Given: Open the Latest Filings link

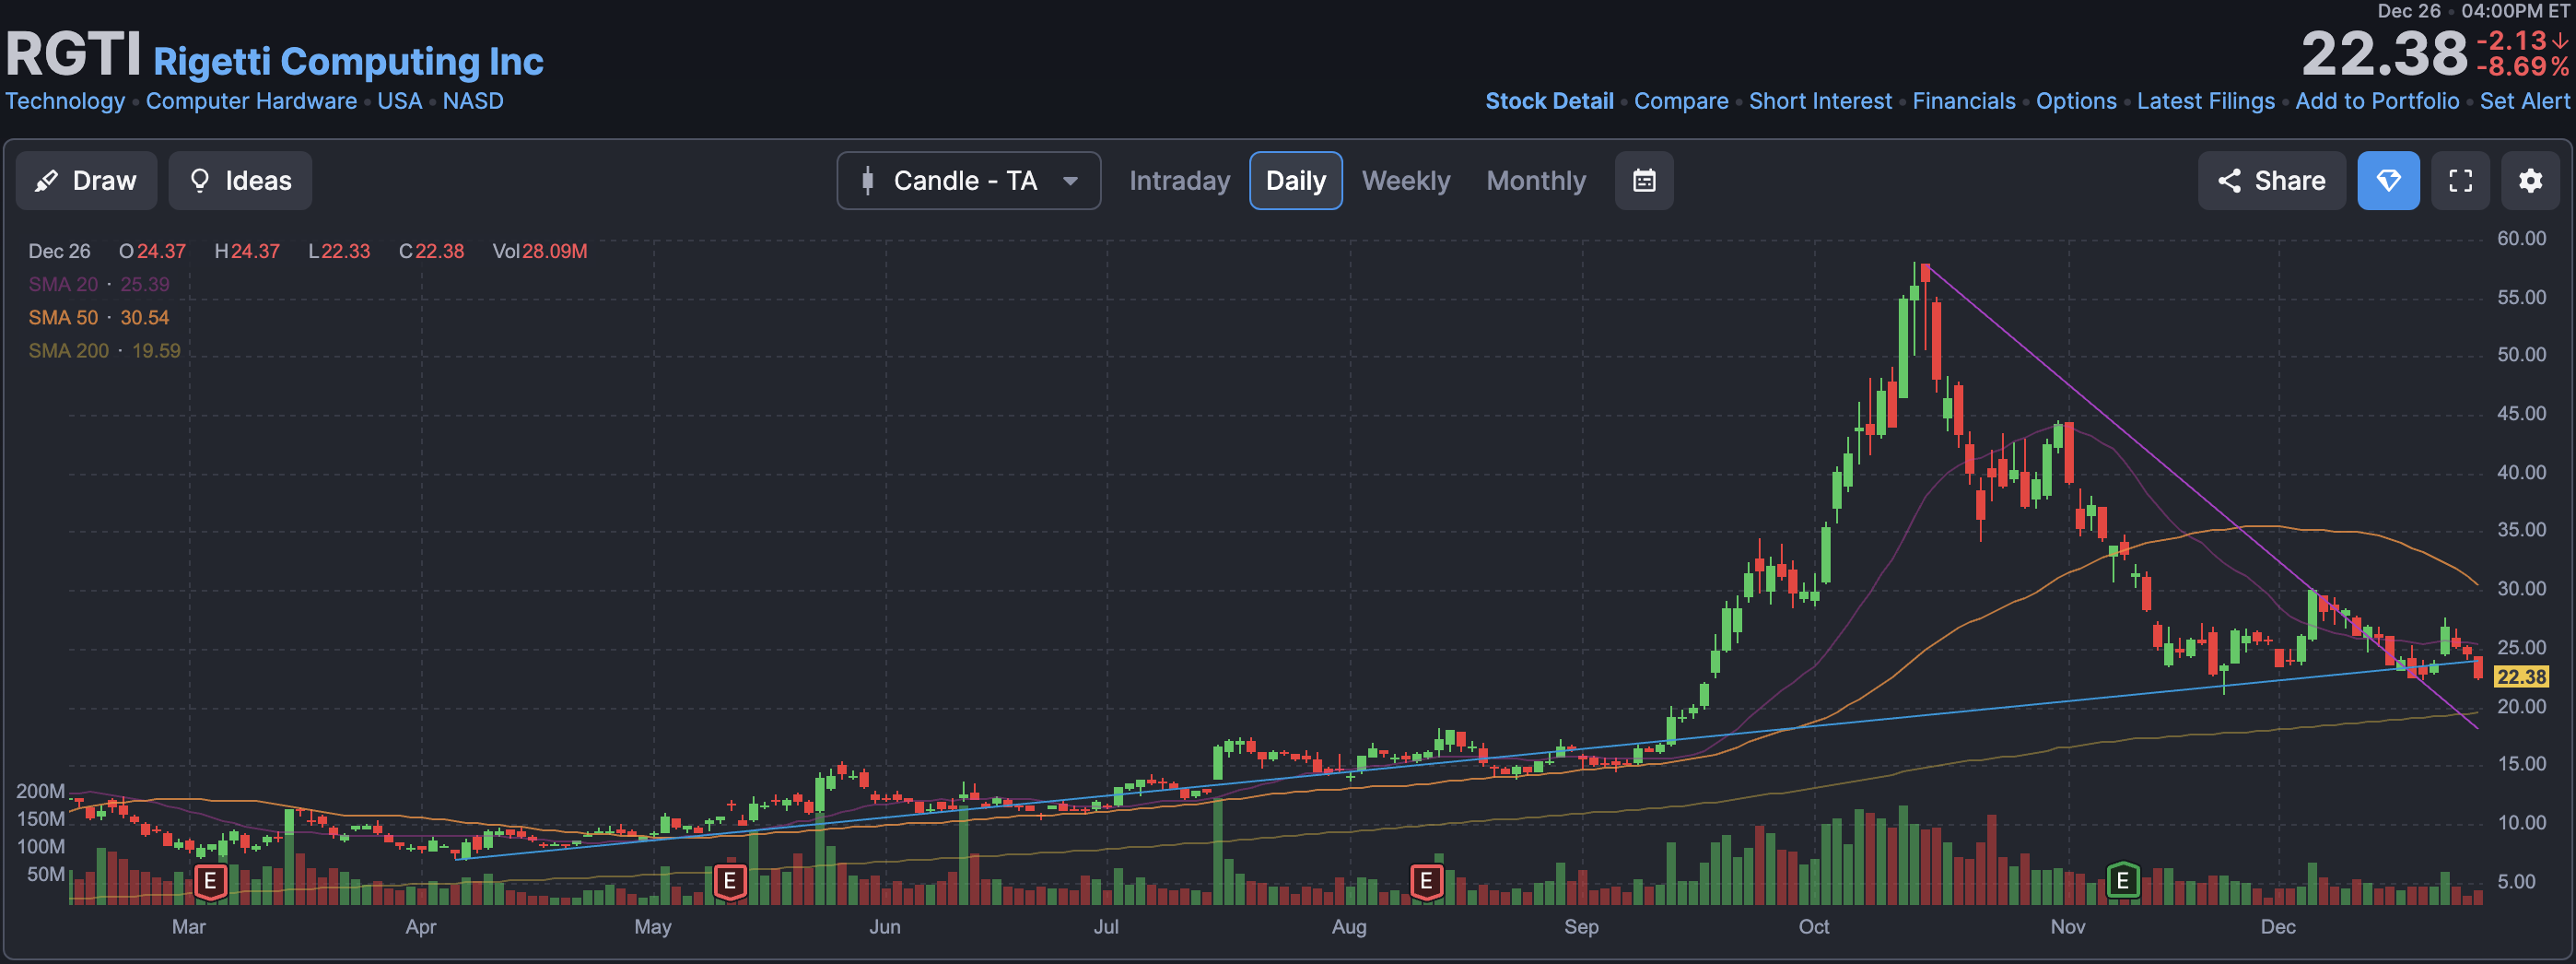Looking at the screenshot, I should (2205, 101).
